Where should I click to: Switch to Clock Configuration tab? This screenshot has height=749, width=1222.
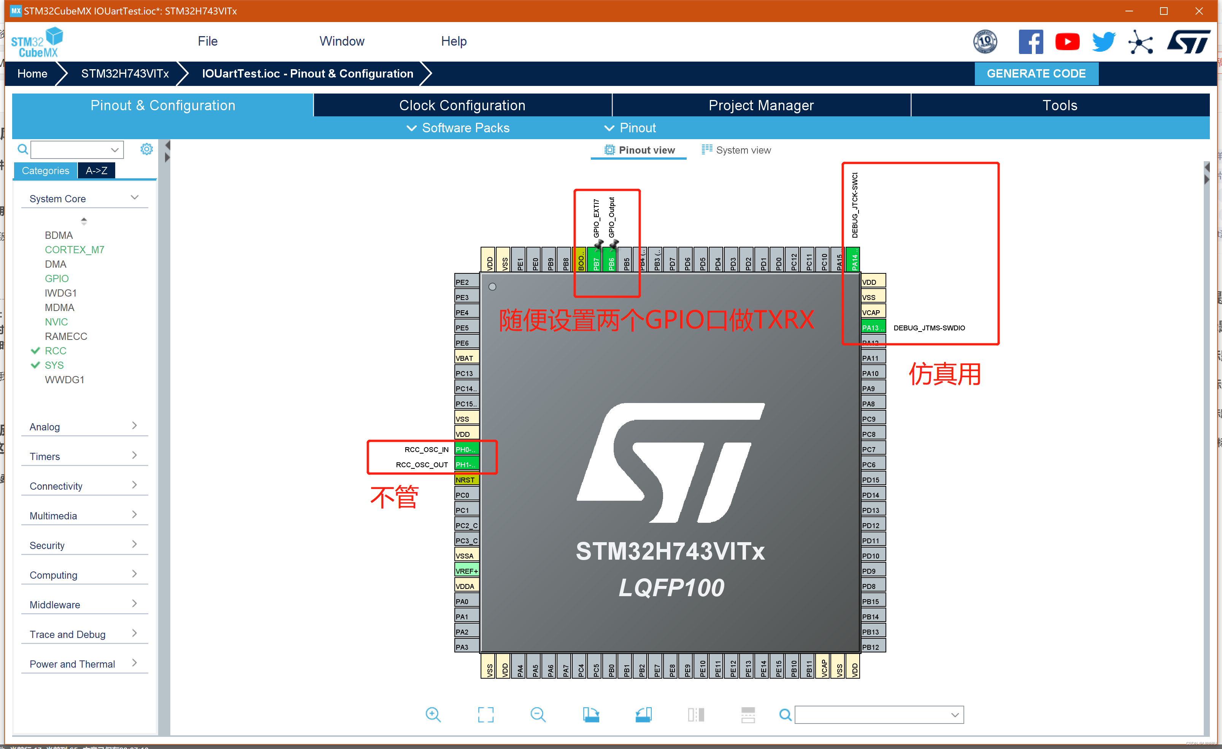(x=462, y=105)
